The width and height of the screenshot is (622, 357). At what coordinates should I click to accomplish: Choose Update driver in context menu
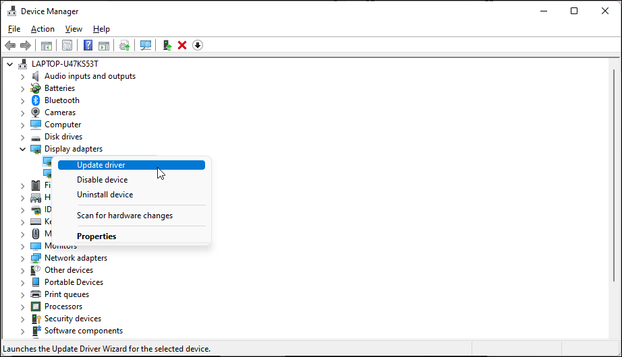(132, 165)
